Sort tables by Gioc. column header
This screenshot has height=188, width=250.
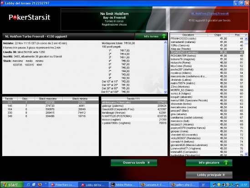click(x=26, y=99)
